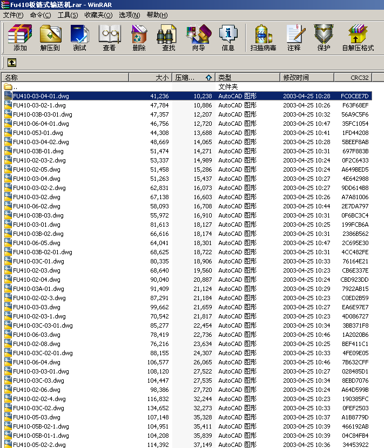
Task: Select the file FU410-06-04.dwg
Action: (37, 362)
